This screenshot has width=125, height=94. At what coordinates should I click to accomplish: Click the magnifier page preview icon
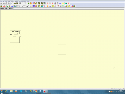50,3
